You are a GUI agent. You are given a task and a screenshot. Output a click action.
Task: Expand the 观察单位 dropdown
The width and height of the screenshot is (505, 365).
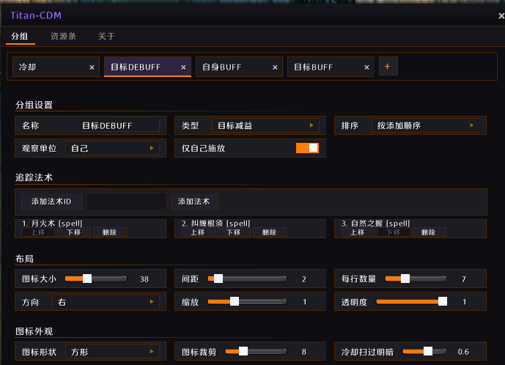pos(112,148)
